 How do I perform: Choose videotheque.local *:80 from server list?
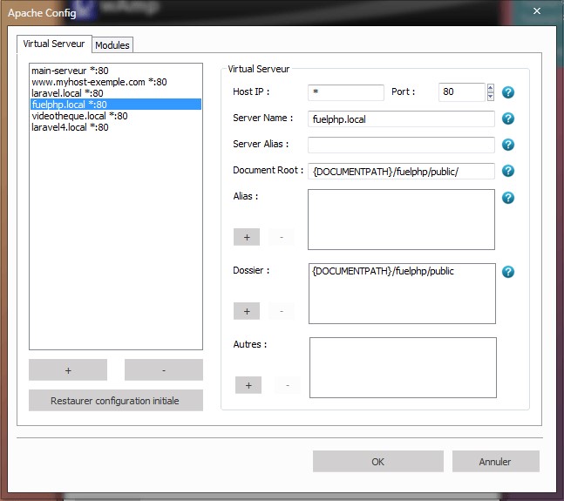(79, 116)
